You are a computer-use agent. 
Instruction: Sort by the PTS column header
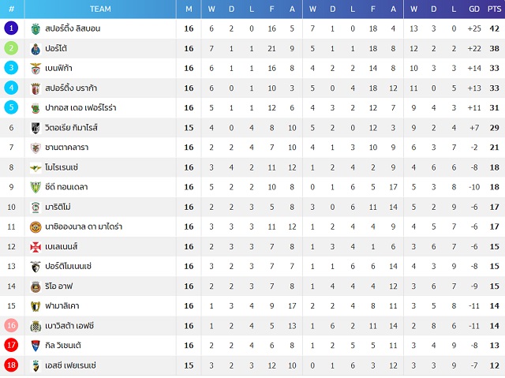[494, 9]
